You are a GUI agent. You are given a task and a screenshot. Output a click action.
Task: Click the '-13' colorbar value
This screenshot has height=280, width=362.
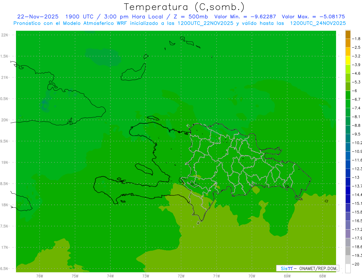pyautogui.click(x=356, y=177)
